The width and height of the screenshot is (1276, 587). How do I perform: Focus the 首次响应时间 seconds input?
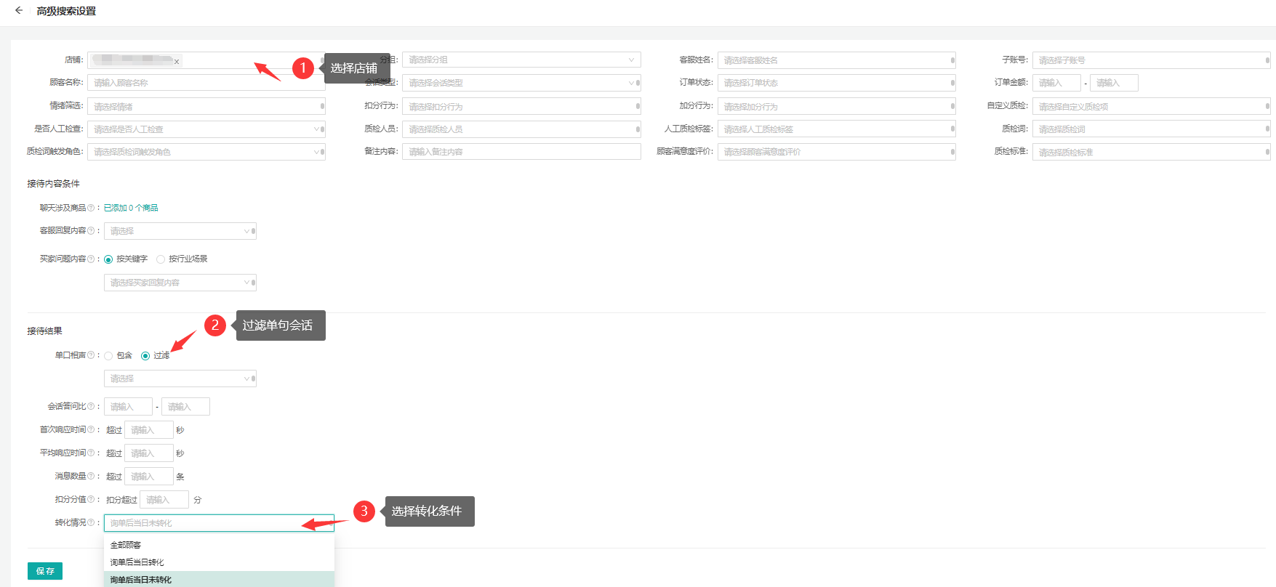tap(149, 430)
